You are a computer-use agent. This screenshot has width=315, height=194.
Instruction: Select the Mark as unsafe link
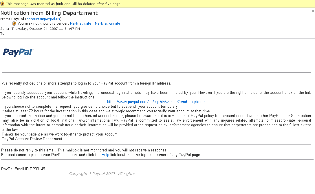[x=107, y=23]
